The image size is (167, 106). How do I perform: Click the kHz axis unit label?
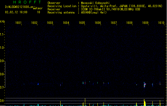coord(2,21)
